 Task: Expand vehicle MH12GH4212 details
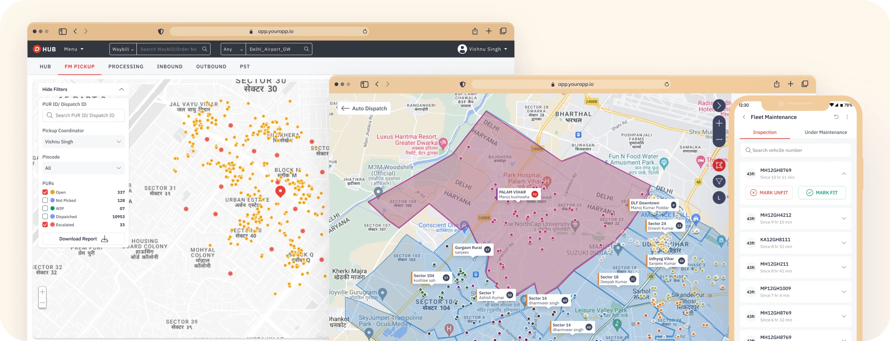pos(843,219)
